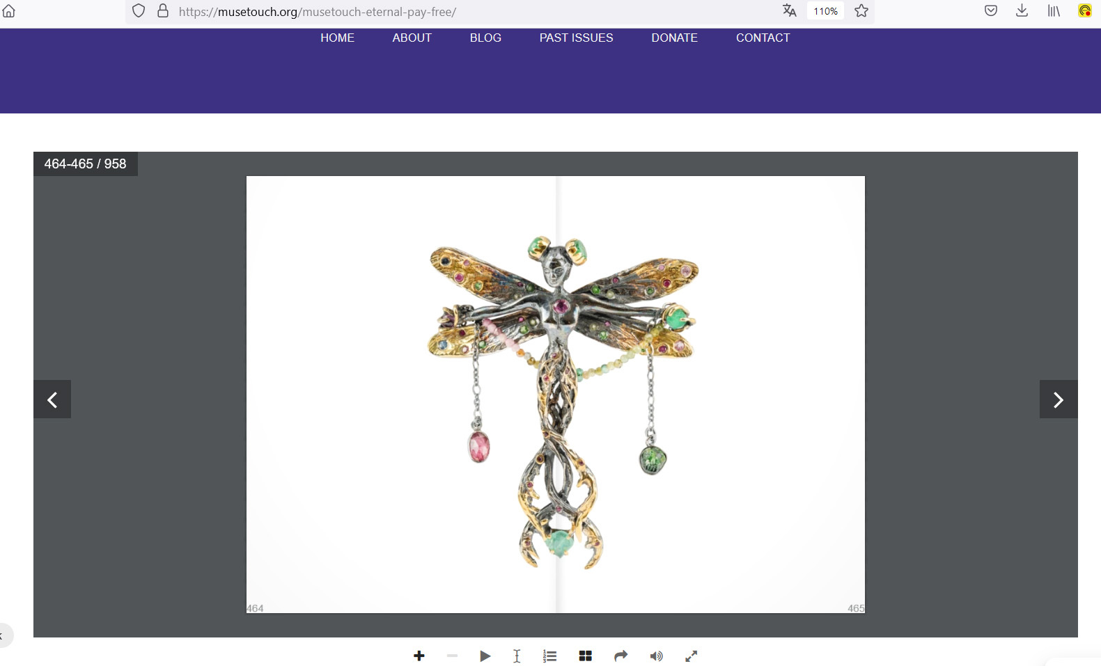The width and height of the screenshot is (1101, 666).
Task: Start flipbook autoplay
Action: click(x=485, y=656)
